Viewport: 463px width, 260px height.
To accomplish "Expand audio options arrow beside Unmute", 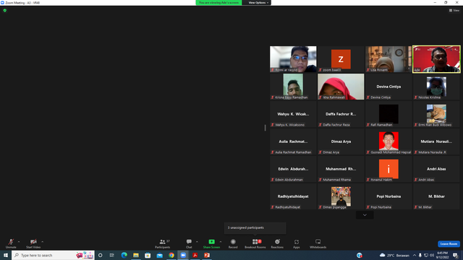I will [x=19, y=242].
